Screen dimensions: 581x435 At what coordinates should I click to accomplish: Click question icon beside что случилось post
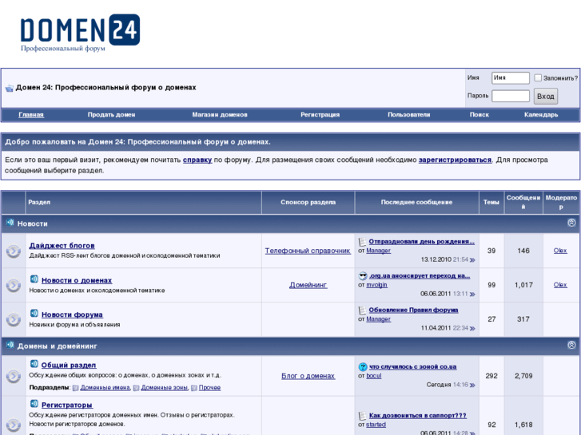coord(363,367)
